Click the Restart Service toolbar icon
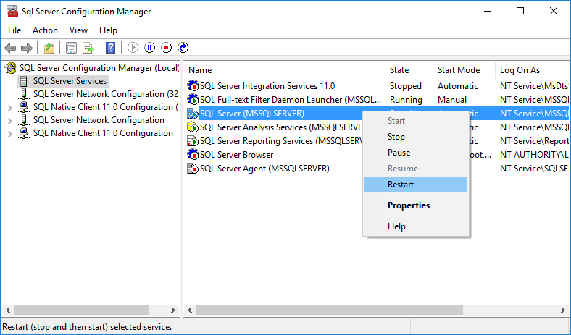This screenshot has height=335, width=571. click(183, 48)
